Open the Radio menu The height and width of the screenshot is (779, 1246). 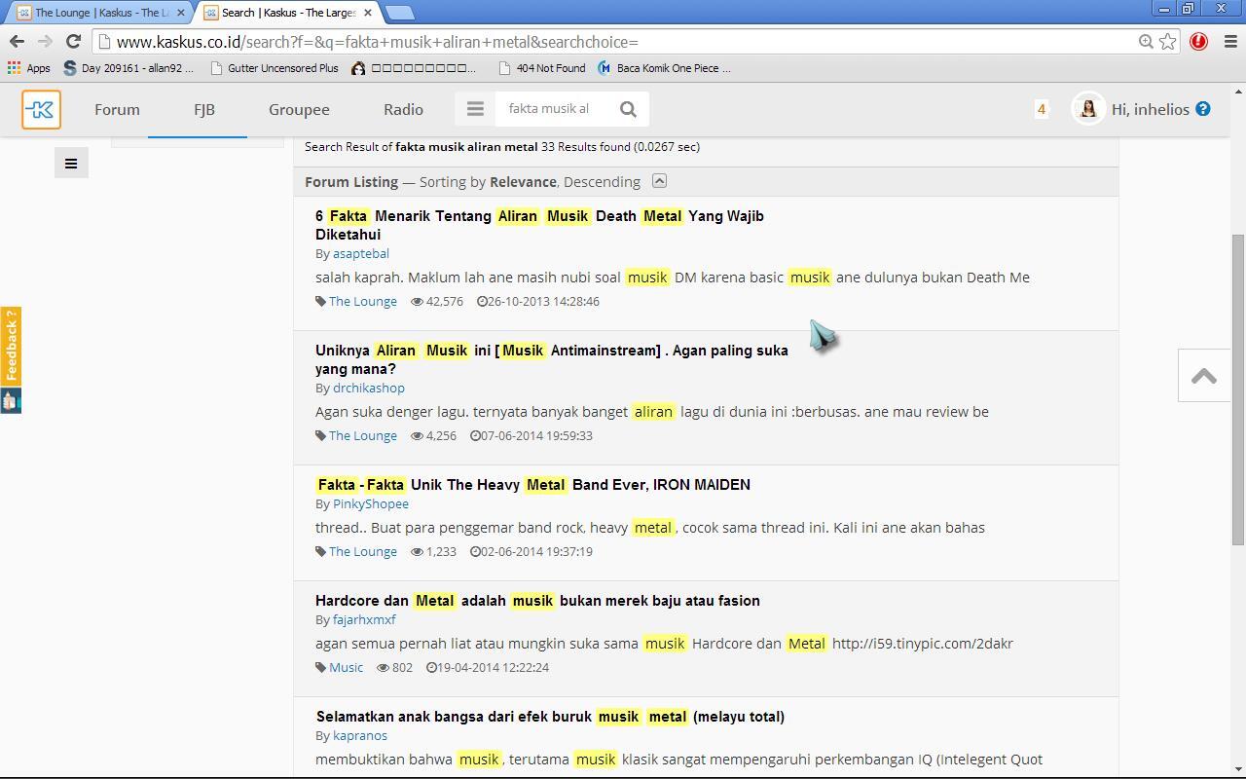pyautogui.click(x=403, y=109)
